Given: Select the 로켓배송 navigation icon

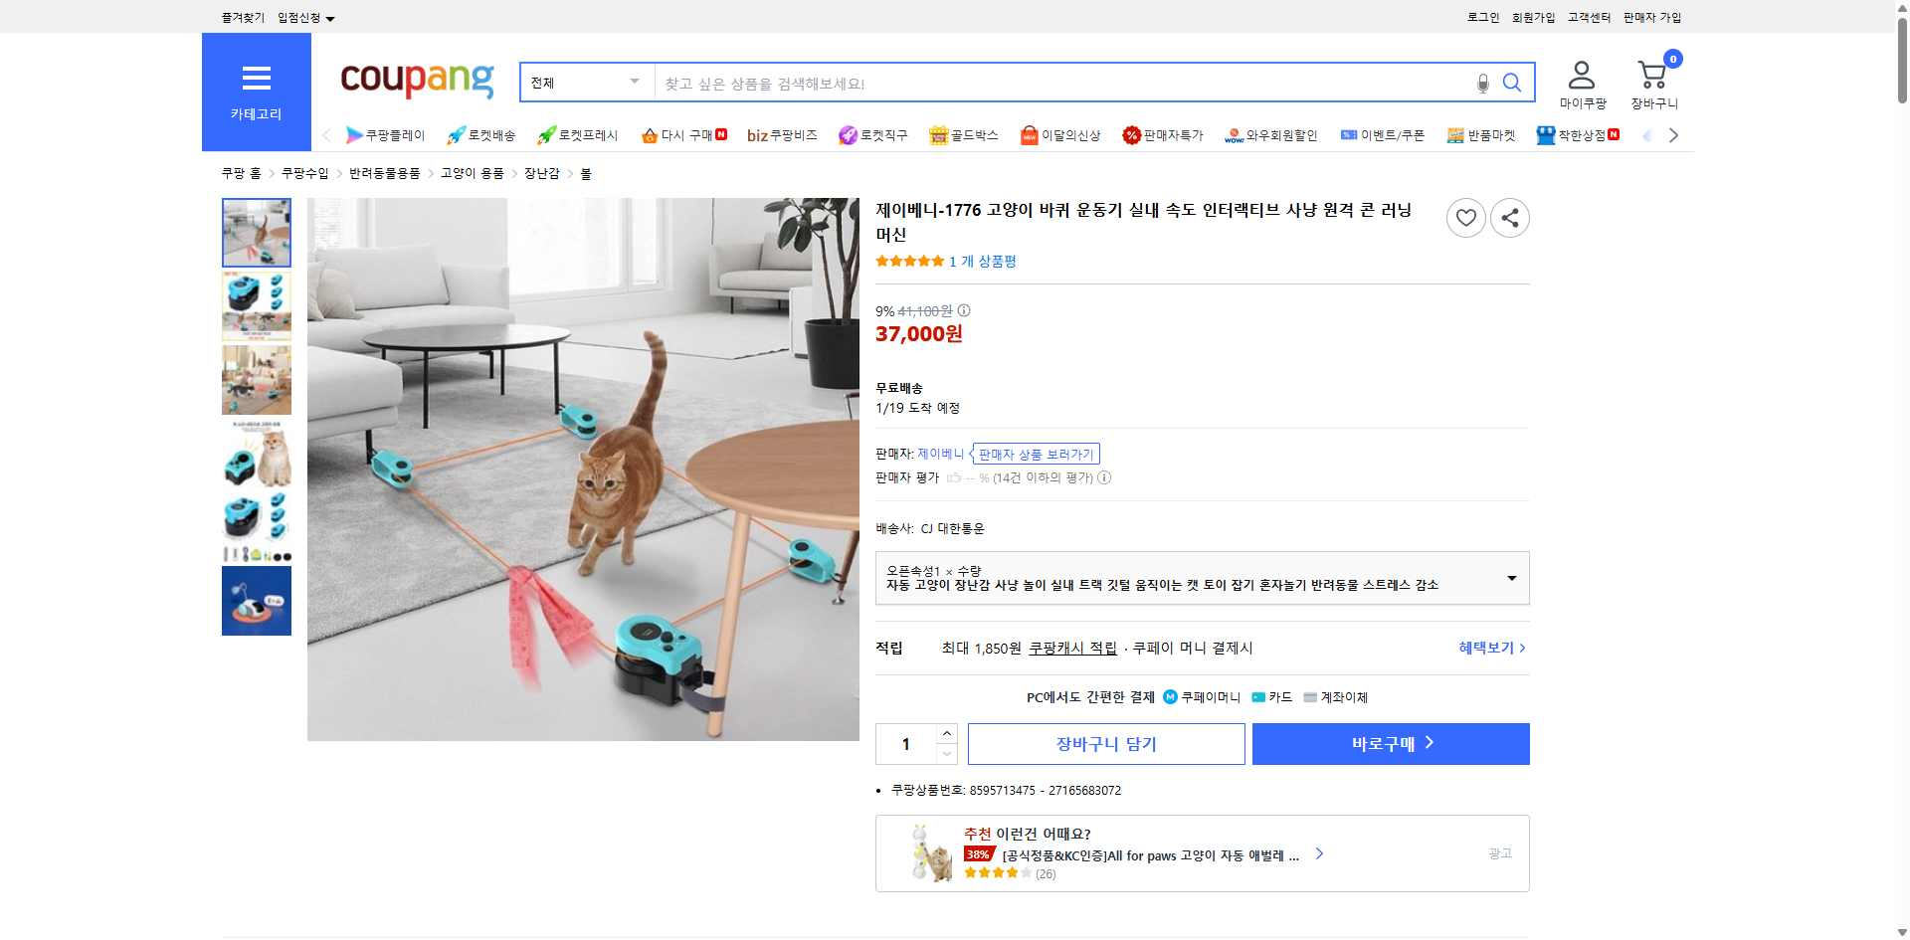Looking at the screenshot, I should click(455, 134).
